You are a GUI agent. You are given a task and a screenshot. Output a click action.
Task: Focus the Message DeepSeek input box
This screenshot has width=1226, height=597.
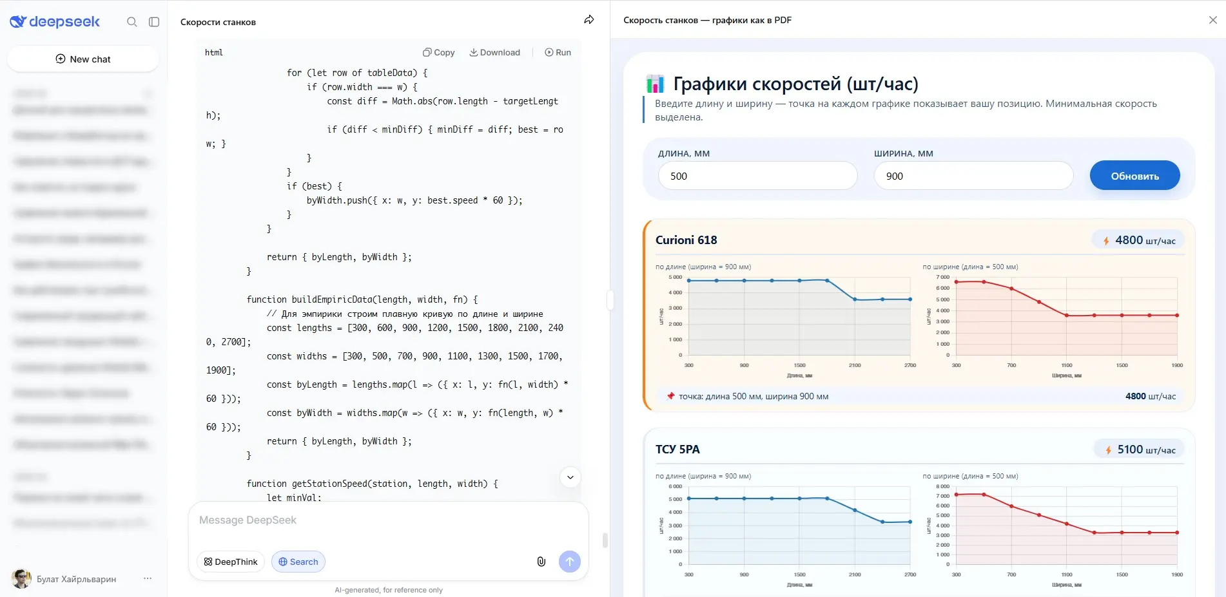coord(388,520)
